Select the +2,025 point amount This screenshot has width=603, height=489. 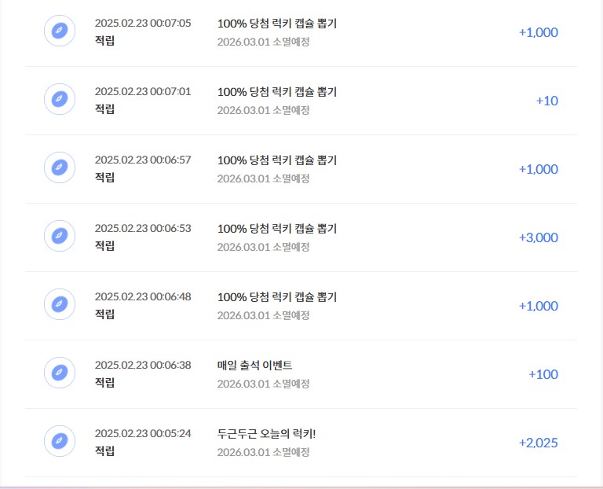(x=539, y=443)
